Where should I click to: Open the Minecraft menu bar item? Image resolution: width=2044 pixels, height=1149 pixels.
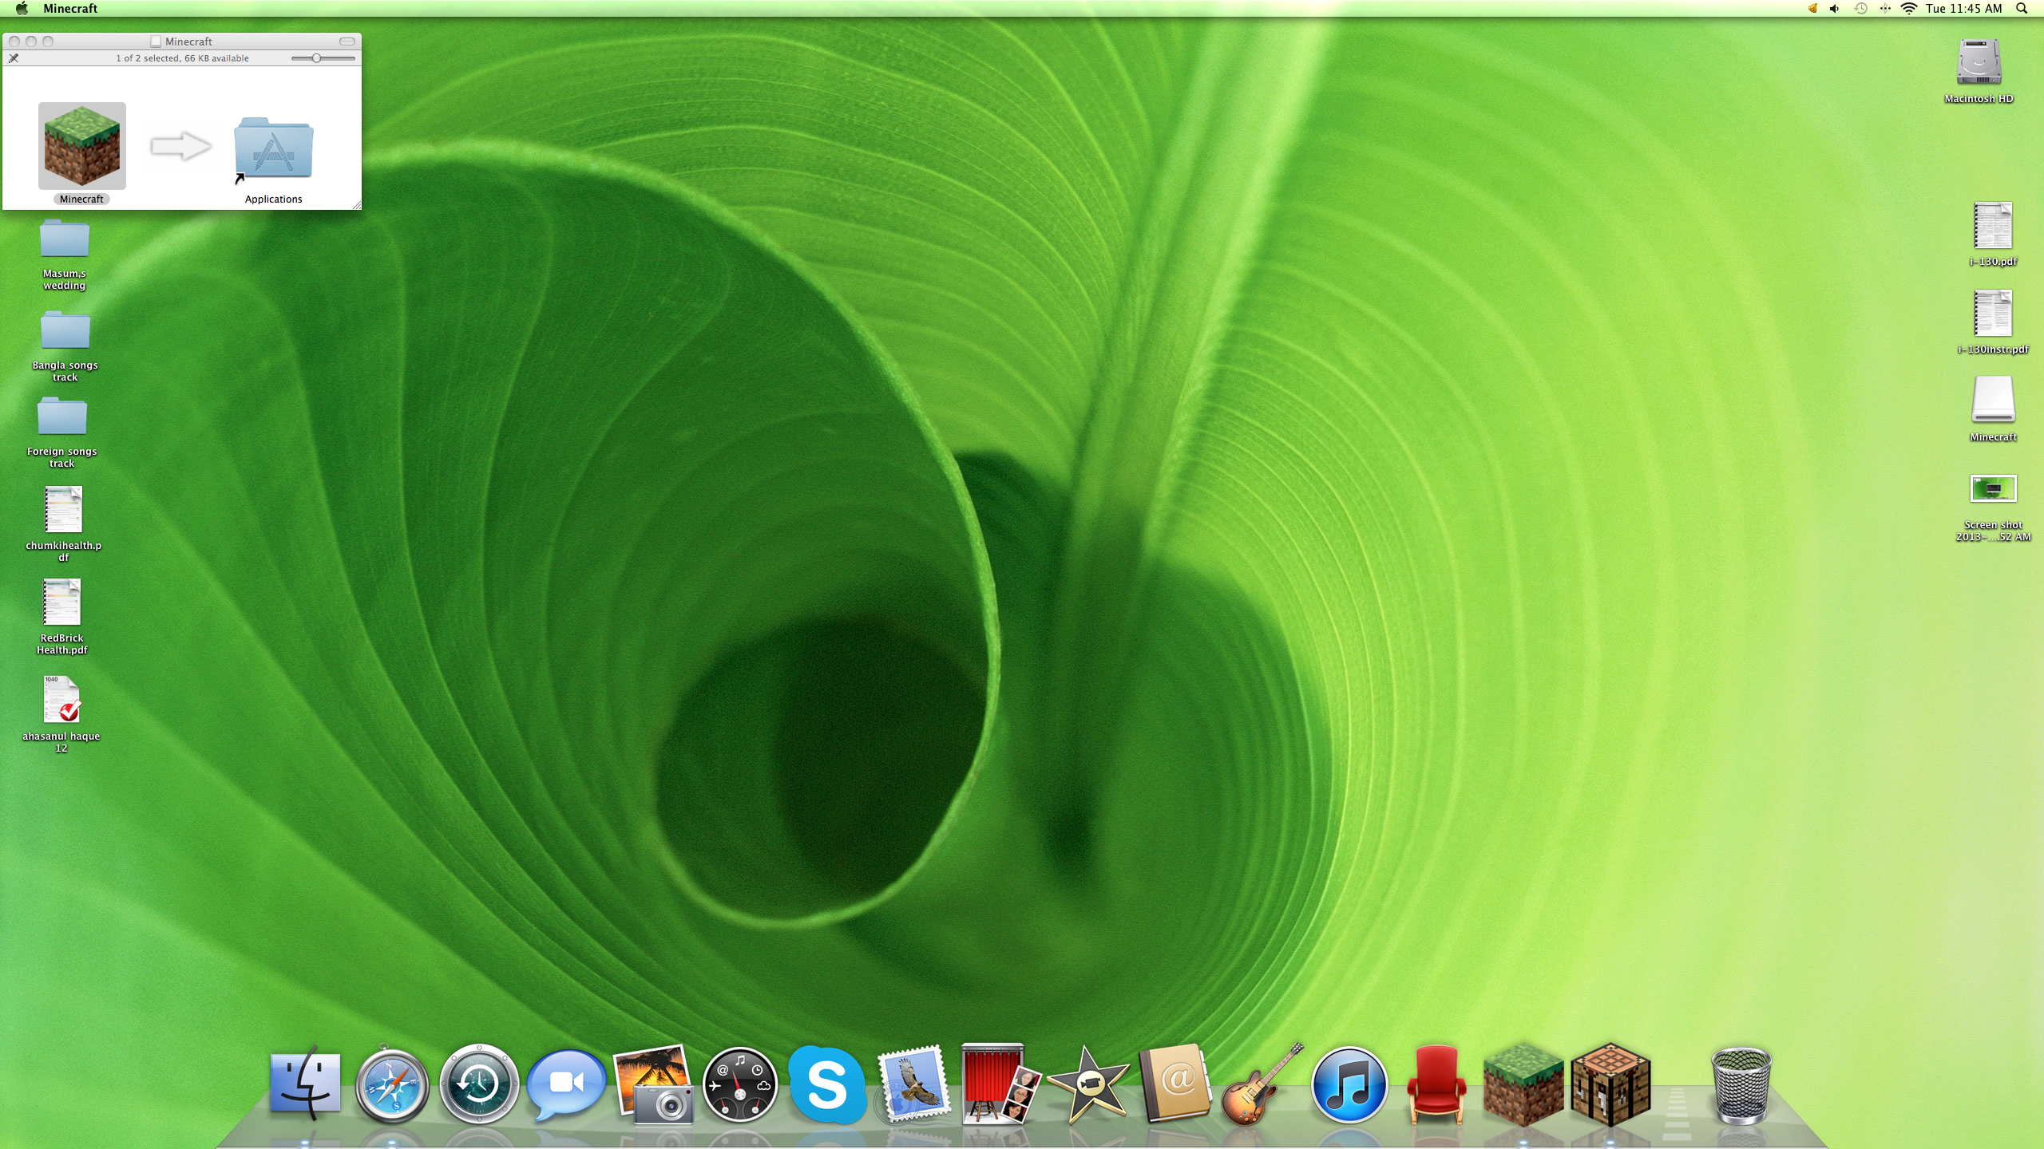click(70, 9)
